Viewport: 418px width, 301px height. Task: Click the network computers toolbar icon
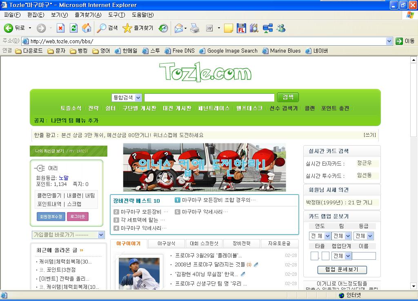point(268,28)
